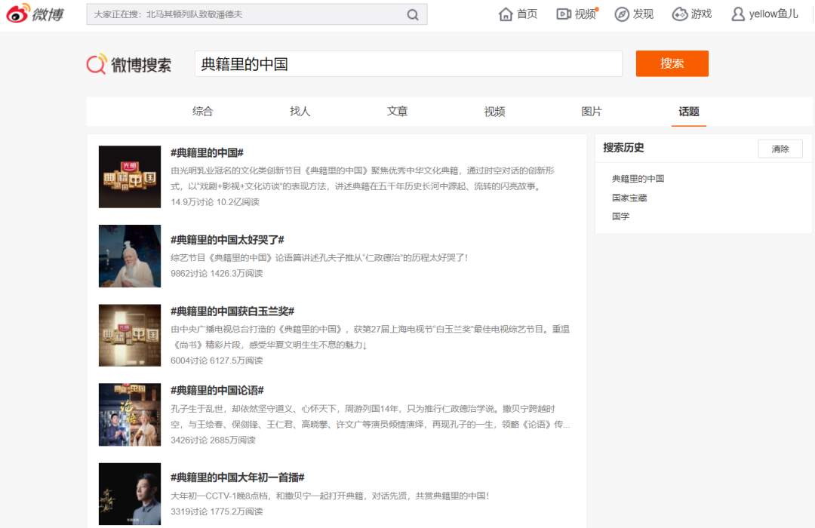The image size is (815, 528).
Task: Click the 微博搜索 logo icon
Action: click(x=97, y=65)
